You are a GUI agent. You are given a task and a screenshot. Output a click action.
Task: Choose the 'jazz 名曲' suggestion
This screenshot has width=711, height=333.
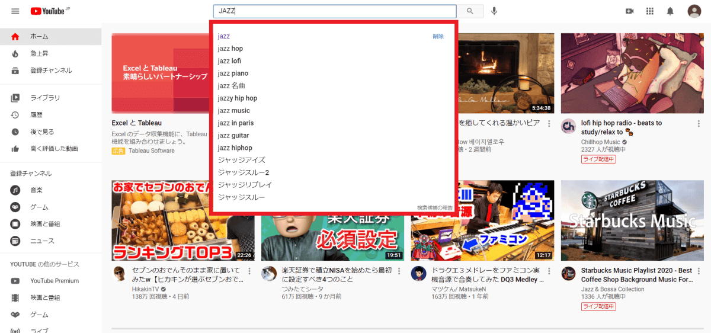pos(335,86)
